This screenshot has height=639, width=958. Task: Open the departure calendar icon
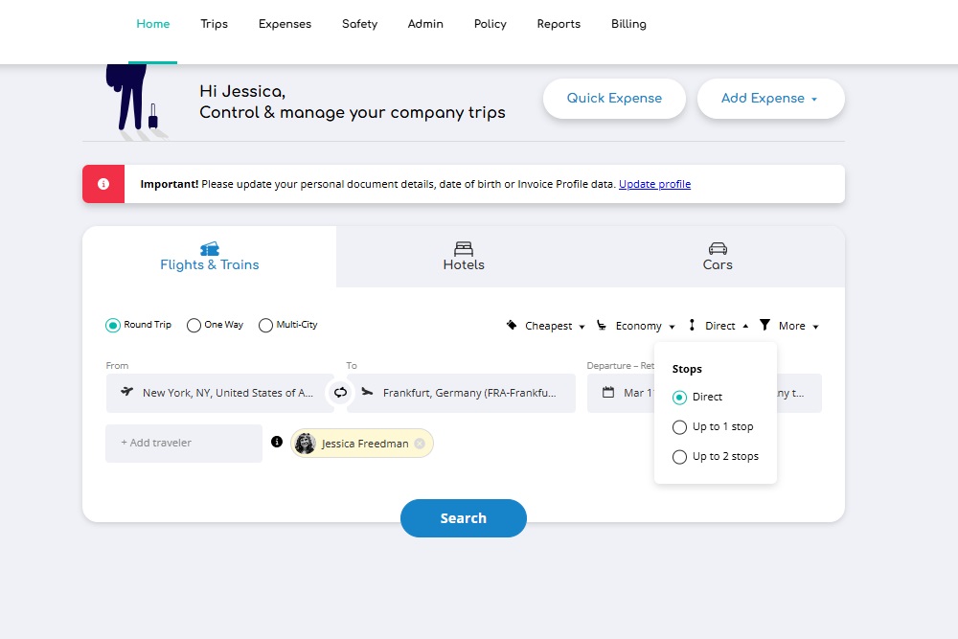pyautogui.click(x=607, y=393)
